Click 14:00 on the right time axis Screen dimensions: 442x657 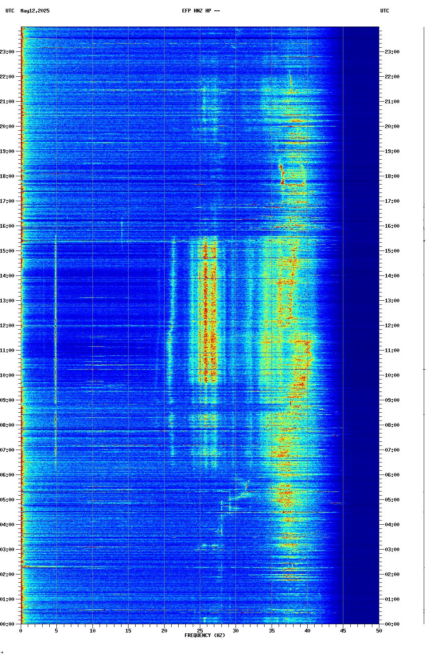pyautogui.click(x=392, y=276)
